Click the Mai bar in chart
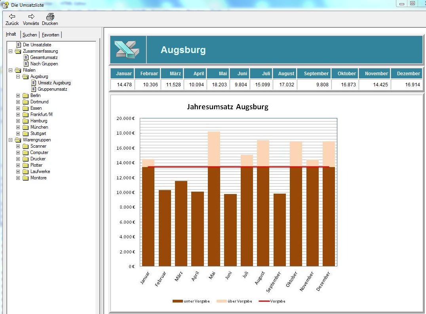The image size is (426, 314). tap(214, 198)
